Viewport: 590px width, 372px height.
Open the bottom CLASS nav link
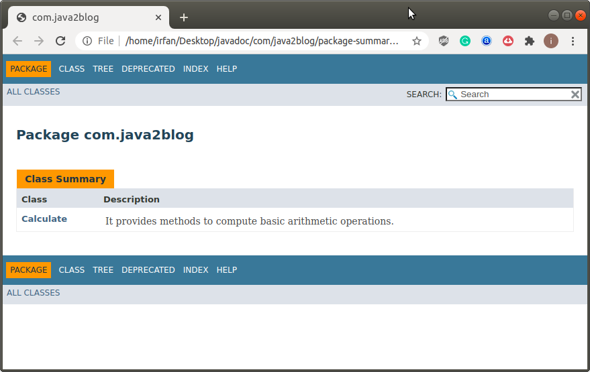click(72, 270)
